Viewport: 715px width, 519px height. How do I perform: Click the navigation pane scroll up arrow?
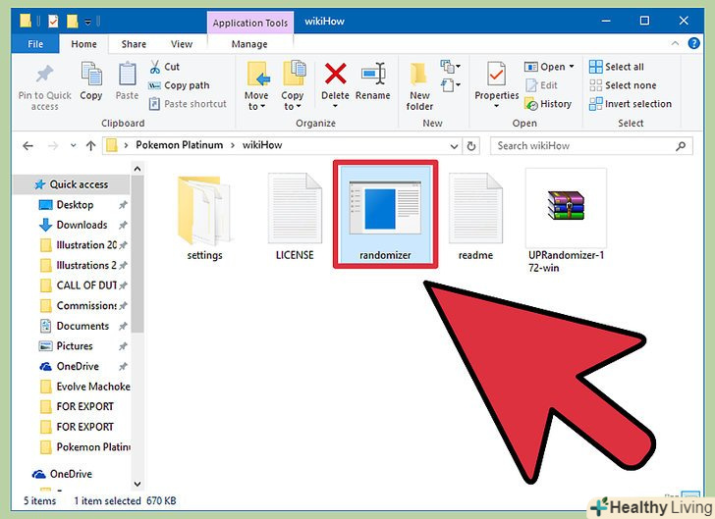(x=137, y=169)
